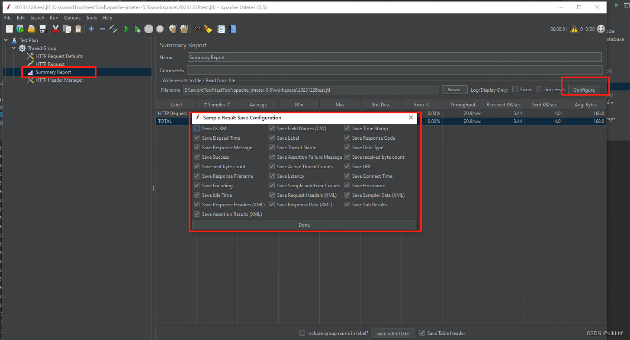Uncheck Save Assertion Results (XML)
This screenshot has height=340, width=630.
197,214
